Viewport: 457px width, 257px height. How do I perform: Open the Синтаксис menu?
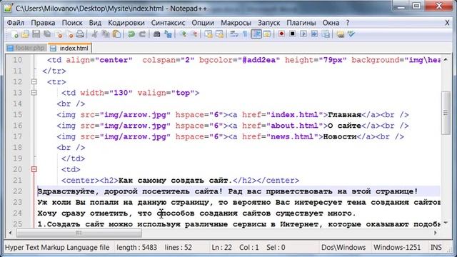[169, 23]
